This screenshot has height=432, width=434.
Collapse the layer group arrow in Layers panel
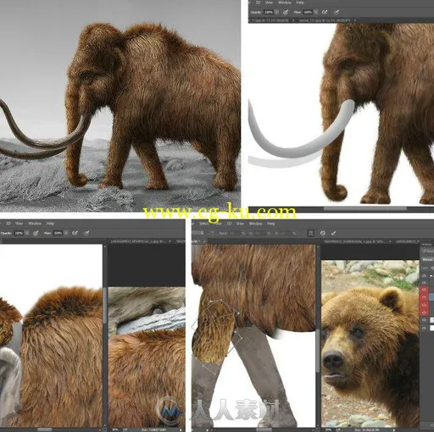point(431,276)
